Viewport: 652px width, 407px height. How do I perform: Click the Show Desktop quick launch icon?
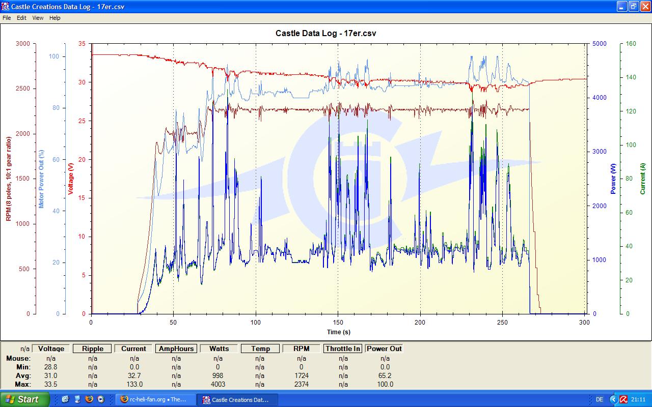tap(77, 399)
